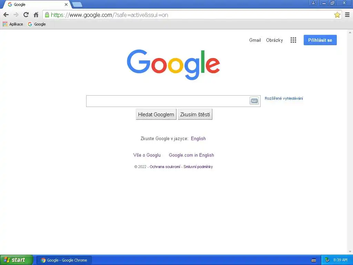Open Google.com in English link
The height and width of the screenshot is (265, 353).
pos(191,155)
